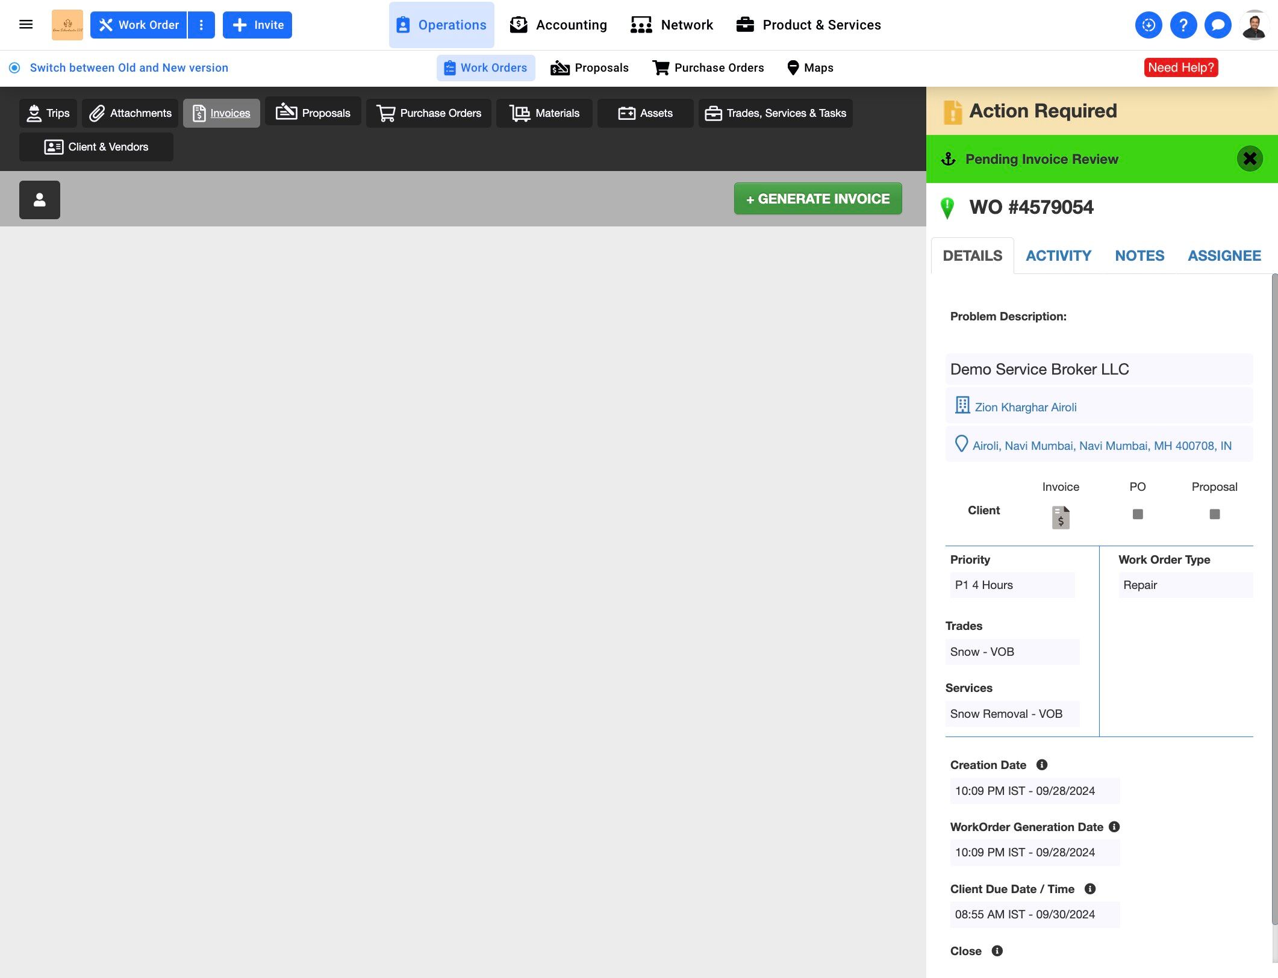1278x978 pixels.
Task: Check the client Proposal checkbox
Action: point(1214,514)
